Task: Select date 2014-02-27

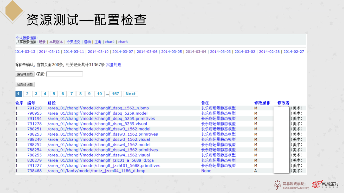Action: pyautogui.click(x=294, y=52)
